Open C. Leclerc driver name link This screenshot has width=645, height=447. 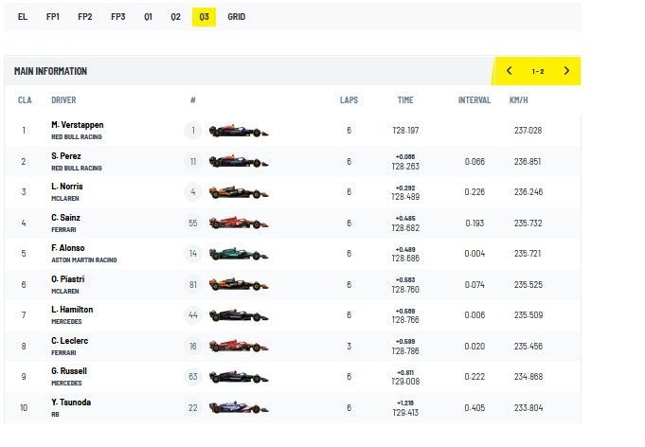[x=71, y=340]
